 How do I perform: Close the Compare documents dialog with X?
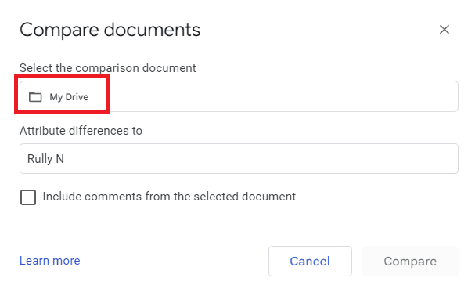pos(444,30)
